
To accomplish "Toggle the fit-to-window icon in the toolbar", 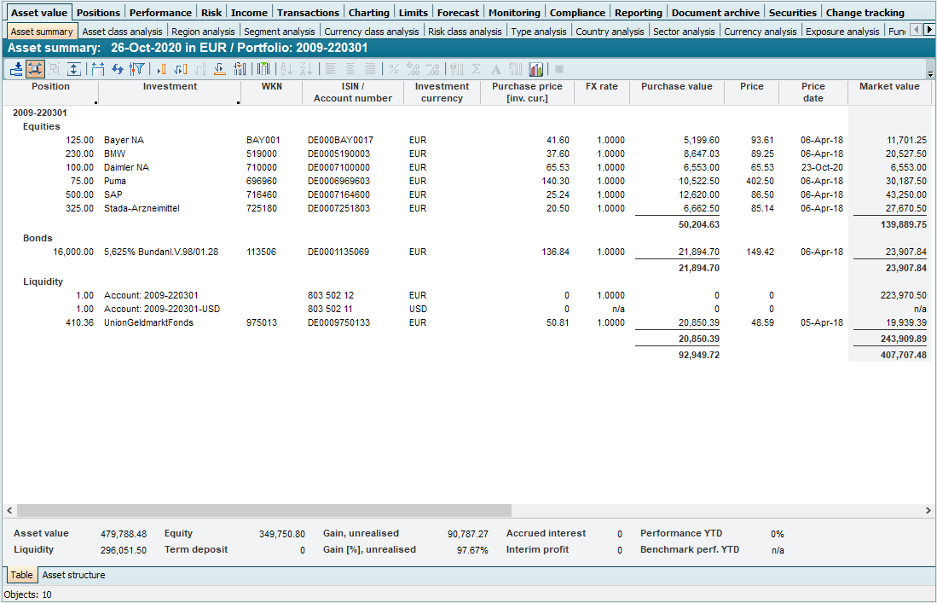I will (x=35, y=69).
